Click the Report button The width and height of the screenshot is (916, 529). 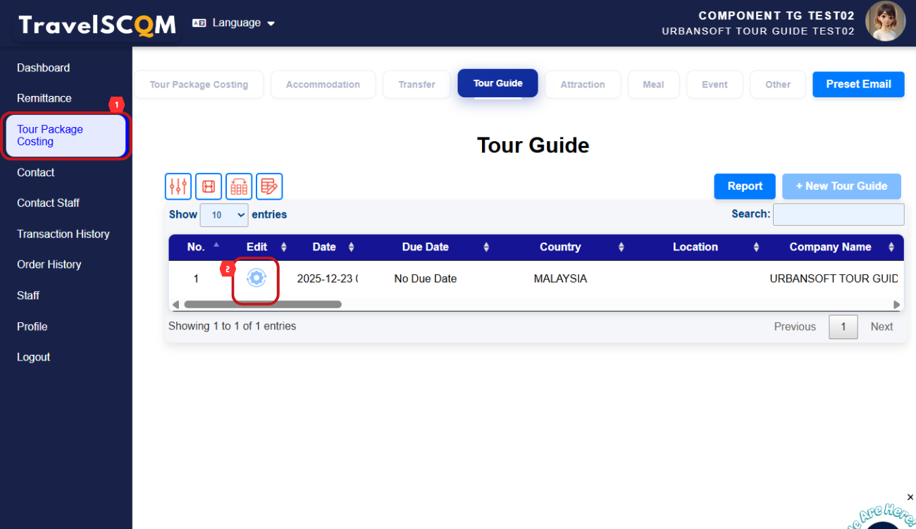744,186
